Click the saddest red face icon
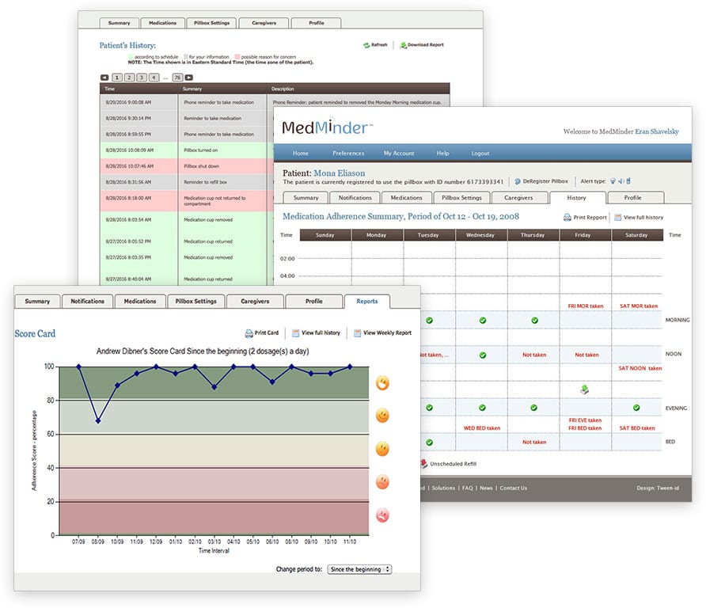Viewport: 706px width, 608px height. click(383, 515)
